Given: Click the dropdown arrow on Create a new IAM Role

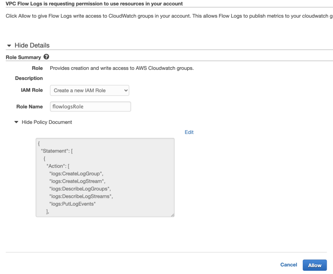Looking at the screenshot, I should pos(126,90).
